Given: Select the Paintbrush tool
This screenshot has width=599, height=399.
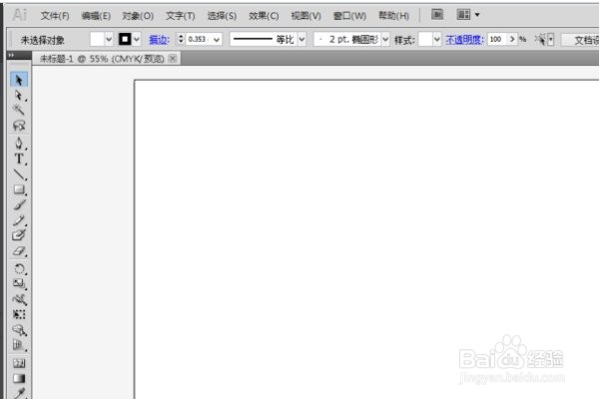Looking at the screenshot, I should pos(19,205).
